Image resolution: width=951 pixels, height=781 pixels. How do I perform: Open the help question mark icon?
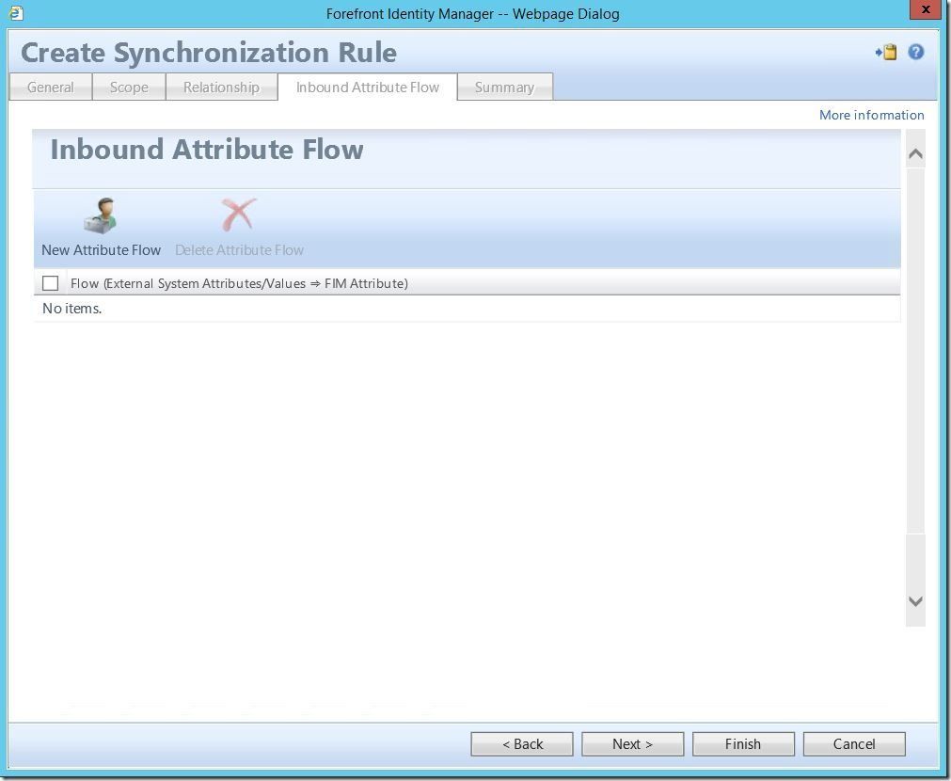click(916, 52)
